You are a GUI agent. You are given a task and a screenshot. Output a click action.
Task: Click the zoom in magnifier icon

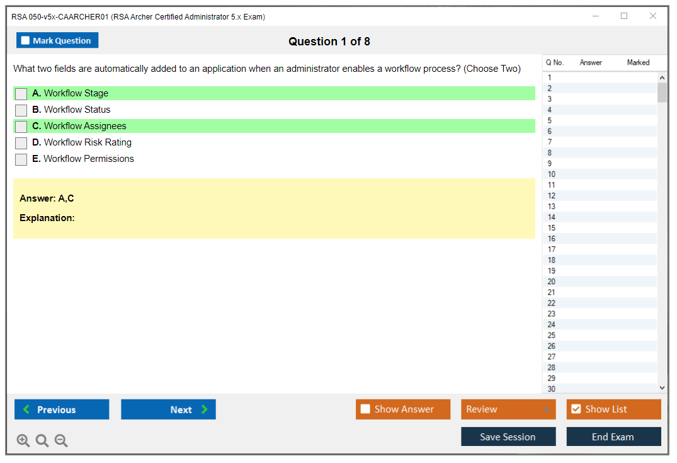[x=23, y=441]
